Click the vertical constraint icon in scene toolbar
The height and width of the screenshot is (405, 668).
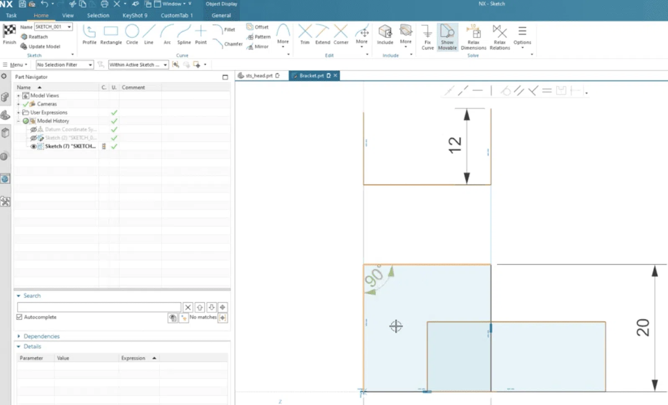tap(491, 91)
